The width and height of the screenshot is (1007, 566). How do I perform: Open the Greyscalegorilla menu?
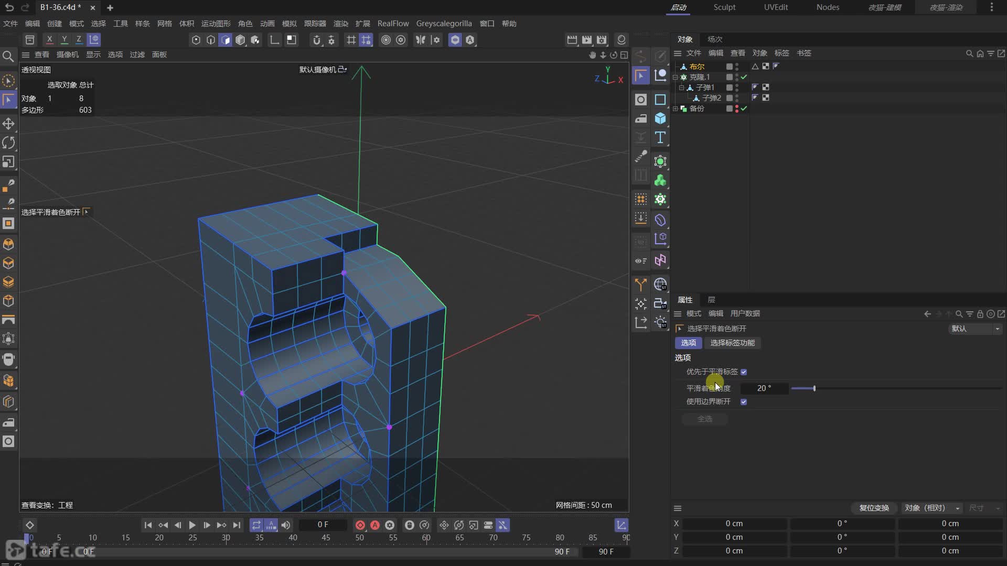444,24
